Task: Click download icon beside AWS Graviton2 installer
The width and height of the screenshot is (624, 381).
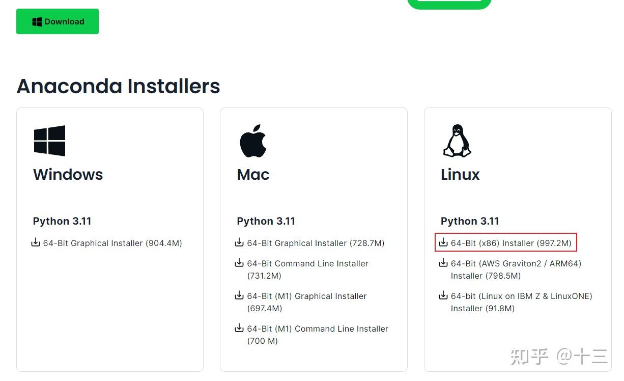Action: 443,263
